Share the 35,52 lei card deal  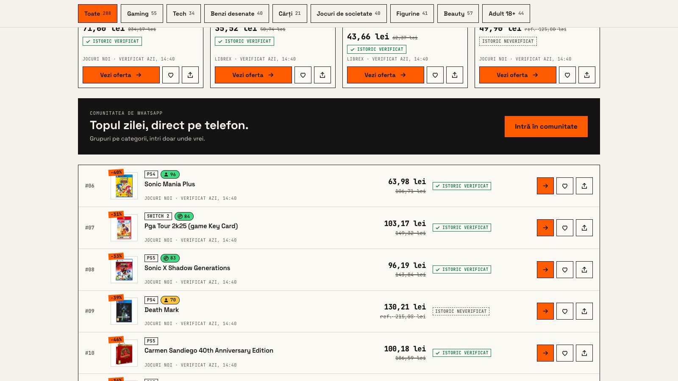point(322,75)
